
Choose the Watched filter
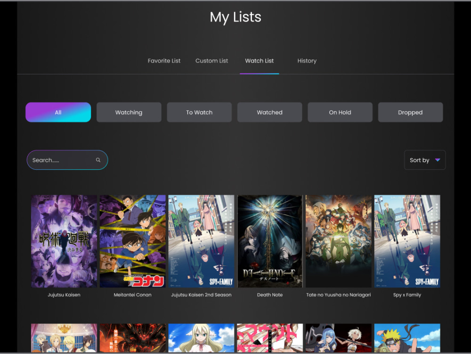click(269, 112)
